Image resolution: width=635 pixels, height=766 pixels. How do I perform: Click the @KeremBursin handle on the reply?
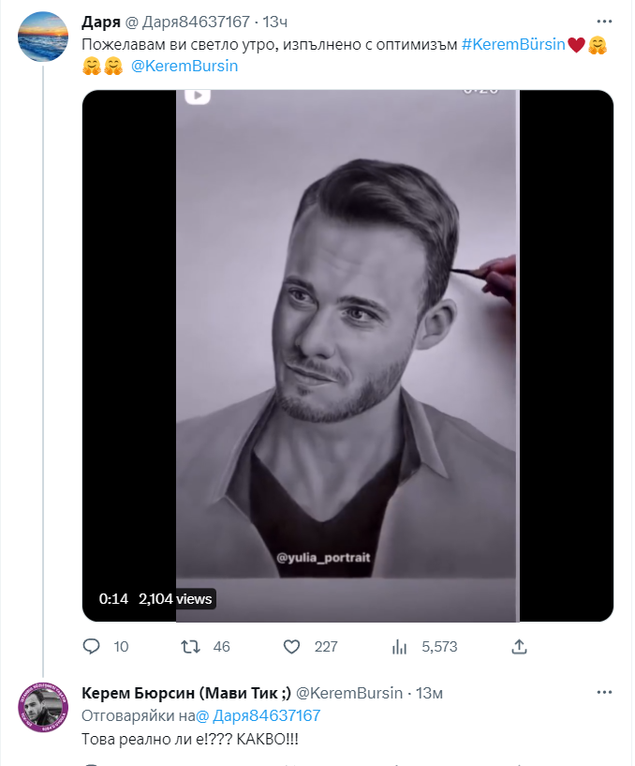(x=349, y=693)
